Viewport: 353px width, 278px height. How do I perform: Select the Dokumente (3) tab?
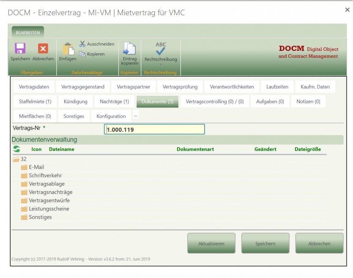(157, 102)
